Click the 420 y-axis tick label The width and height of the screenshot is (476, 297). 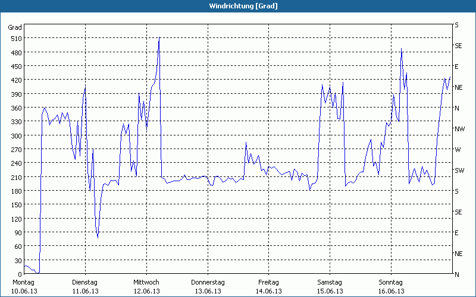pos(16,81)
